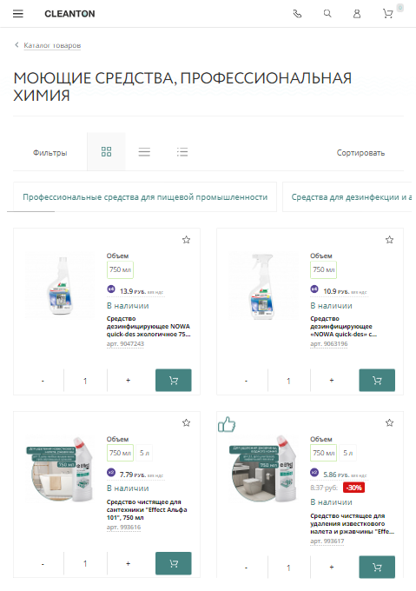This screenshot has width=416, height=591.
Task: Click the phone contact icon
Action: tap(297, 14)
